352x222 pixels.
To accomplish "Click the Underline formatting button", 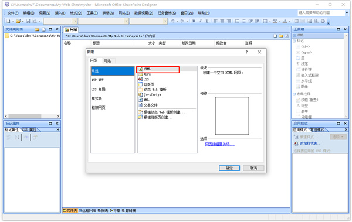I will (x=207, y=21).
